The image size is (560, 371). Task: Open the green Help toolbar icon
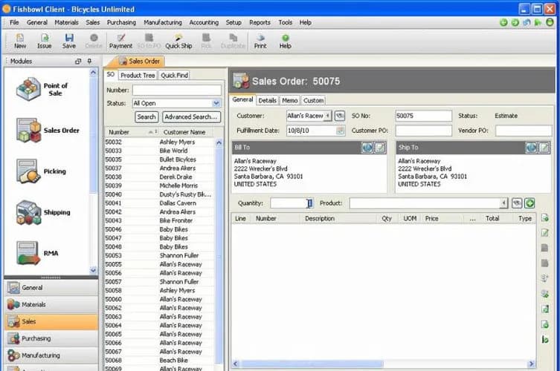pos(285,41)
